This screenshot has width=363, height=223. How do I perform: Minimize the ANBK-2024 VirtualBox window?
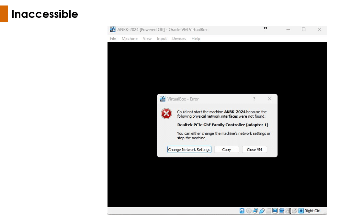coord(288,29)
